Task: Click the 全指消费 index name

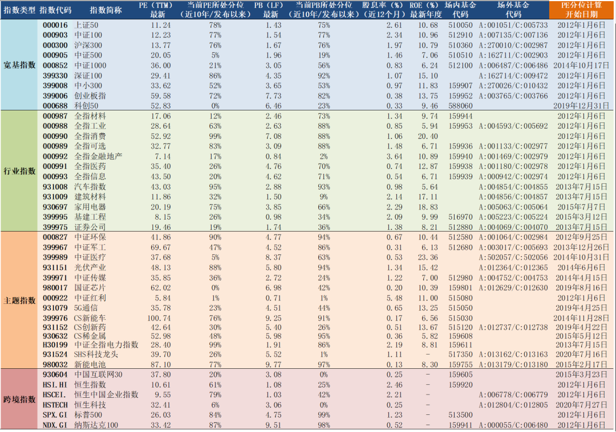Action: click(90, 136)
